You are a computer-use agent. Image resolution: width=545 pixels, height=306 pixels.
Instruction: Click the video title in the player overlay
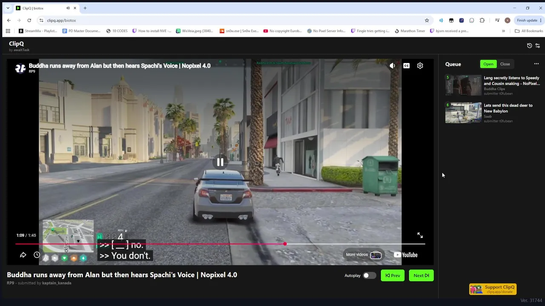tap(120, 66)
